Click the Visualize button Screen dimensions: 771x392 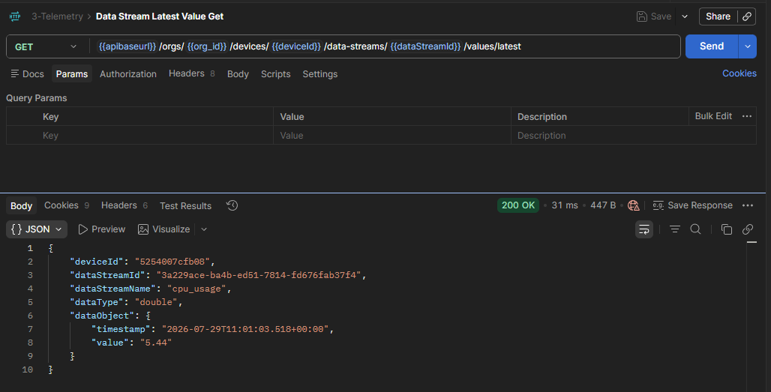coord(163,229)
